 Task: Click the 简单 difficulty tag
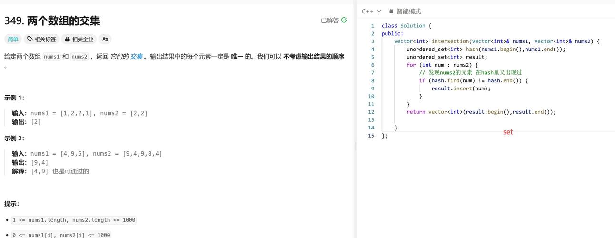click(x=13, y=39)
